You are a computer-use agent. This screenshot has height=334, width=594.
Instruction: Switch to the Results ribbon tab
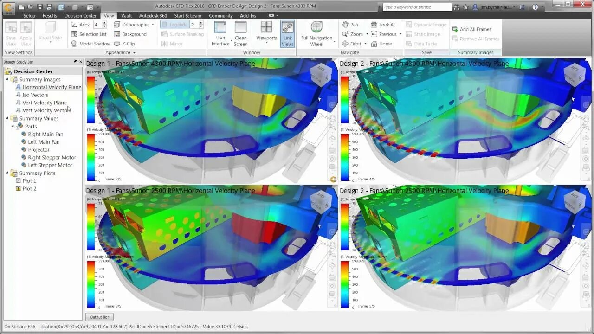[50, 16]
